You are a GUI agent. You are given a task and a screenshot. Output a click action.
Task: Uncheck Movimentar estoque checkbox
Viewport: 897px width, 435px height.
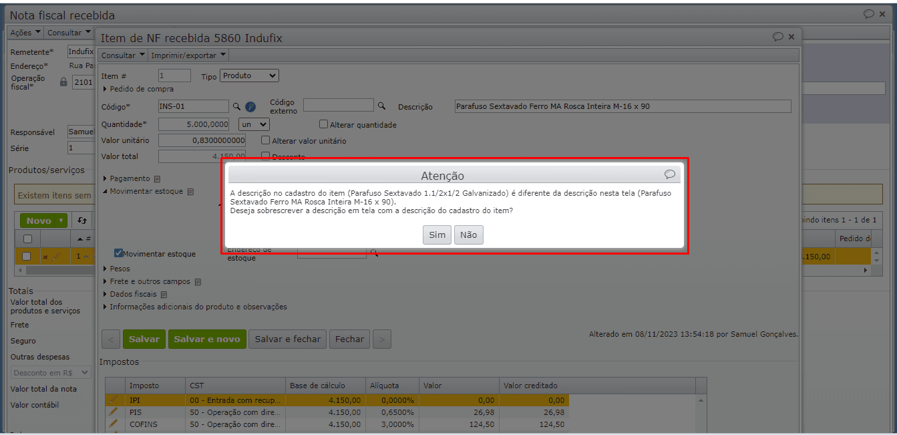(118, 253)
